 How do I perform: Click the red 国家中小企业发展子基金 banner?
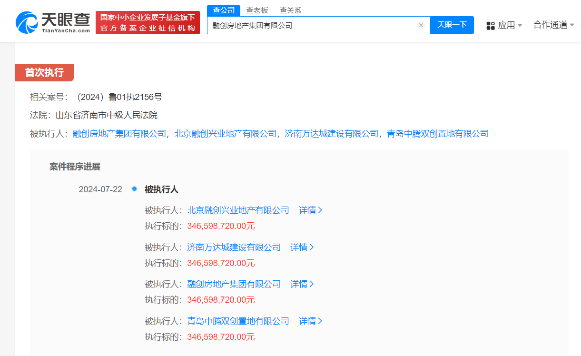coord(148,21)
